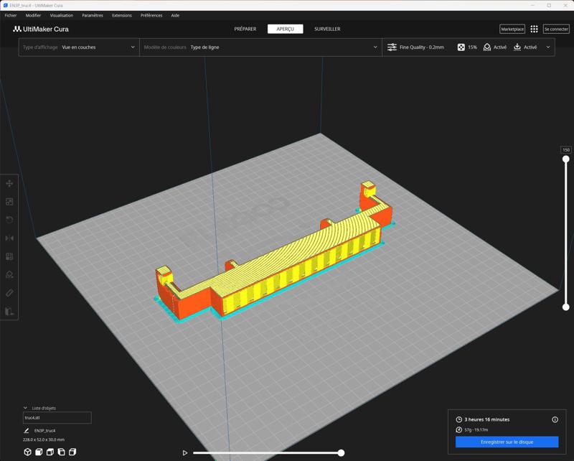Open the Type d'affichage dropdown

pos(79,47)
